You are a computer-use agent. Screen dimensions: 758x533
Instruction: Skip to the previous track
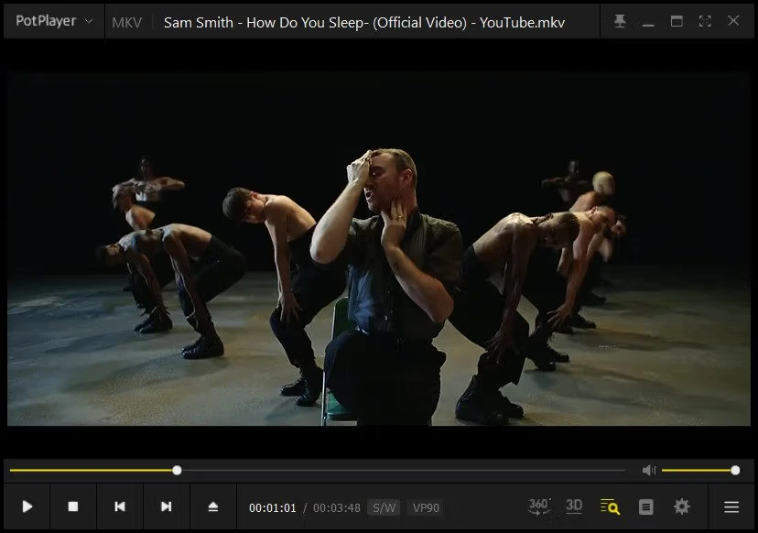120,506
